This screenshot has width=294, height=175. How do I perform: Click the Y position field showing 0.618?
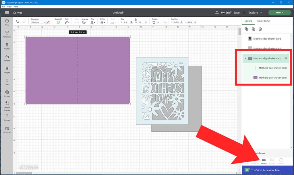pos(190,22)
